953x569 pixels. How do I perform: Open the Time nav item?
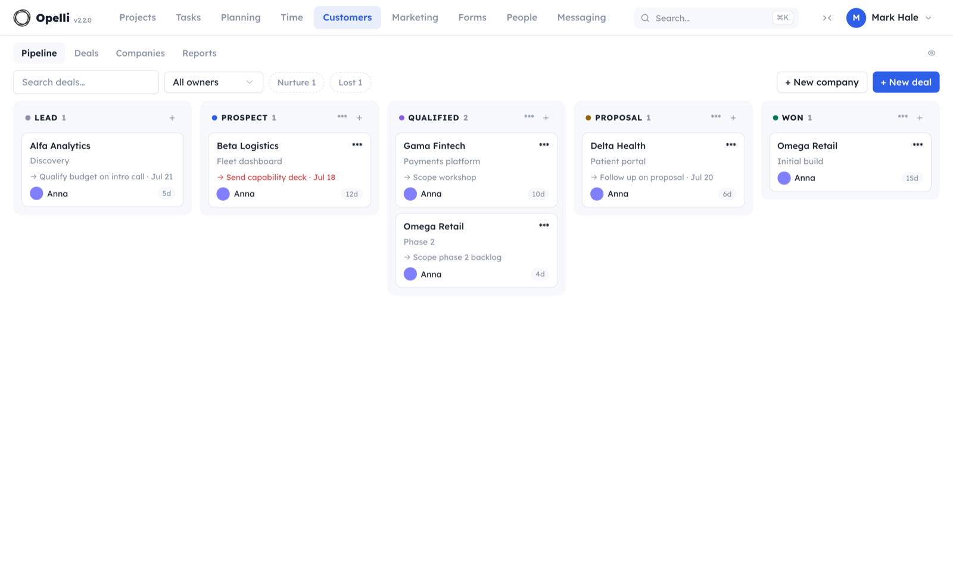pos(292,18)
